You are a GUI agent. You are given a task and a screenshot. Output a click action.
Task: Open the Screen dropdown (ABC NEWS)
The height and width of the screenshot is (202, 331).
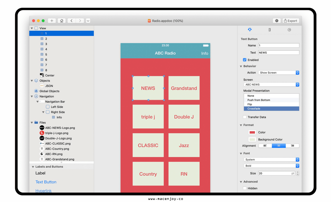(x=271, y=85)
